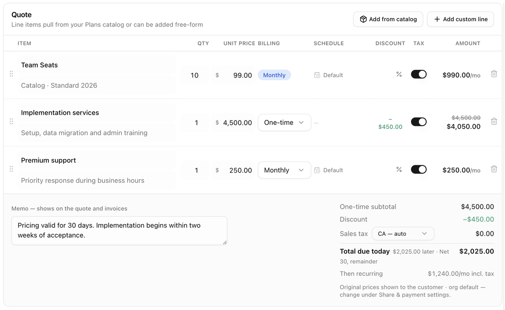Viewport: 505px width, 310px height.
Task: Edit the Setup, data migration description field
Action: pyautogui.click(x=97, y=133)
